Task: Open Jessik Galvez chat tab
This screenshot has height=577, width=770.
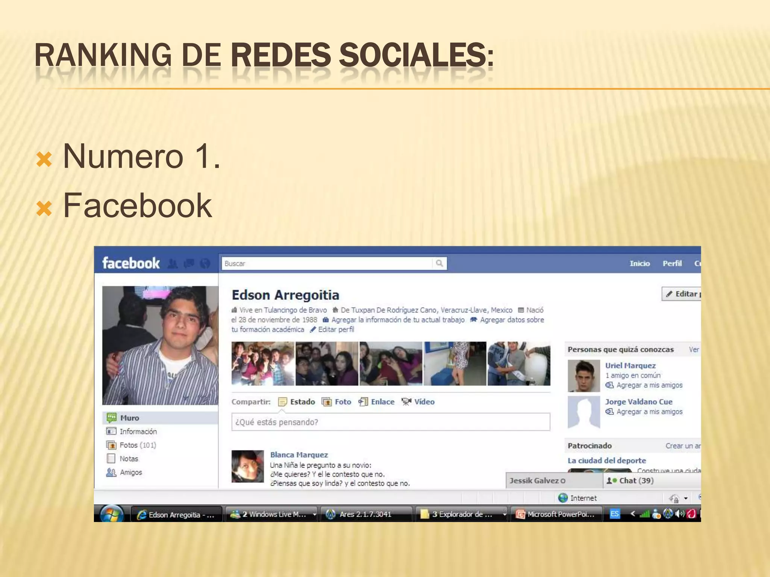Action: pyautogui.click(x=554, y=480)
